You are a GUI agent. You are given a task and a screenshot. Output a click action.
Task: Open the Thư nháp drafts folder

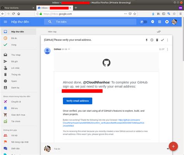(19, 55)
